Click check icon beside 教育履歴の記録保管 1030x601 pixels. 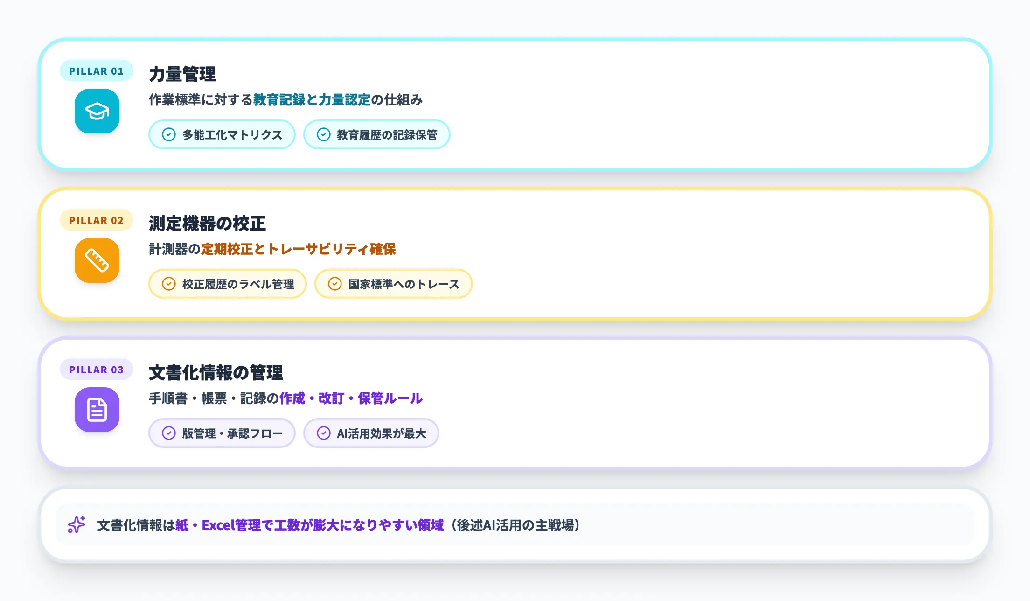pyautogui.click(x=323, y=135)
